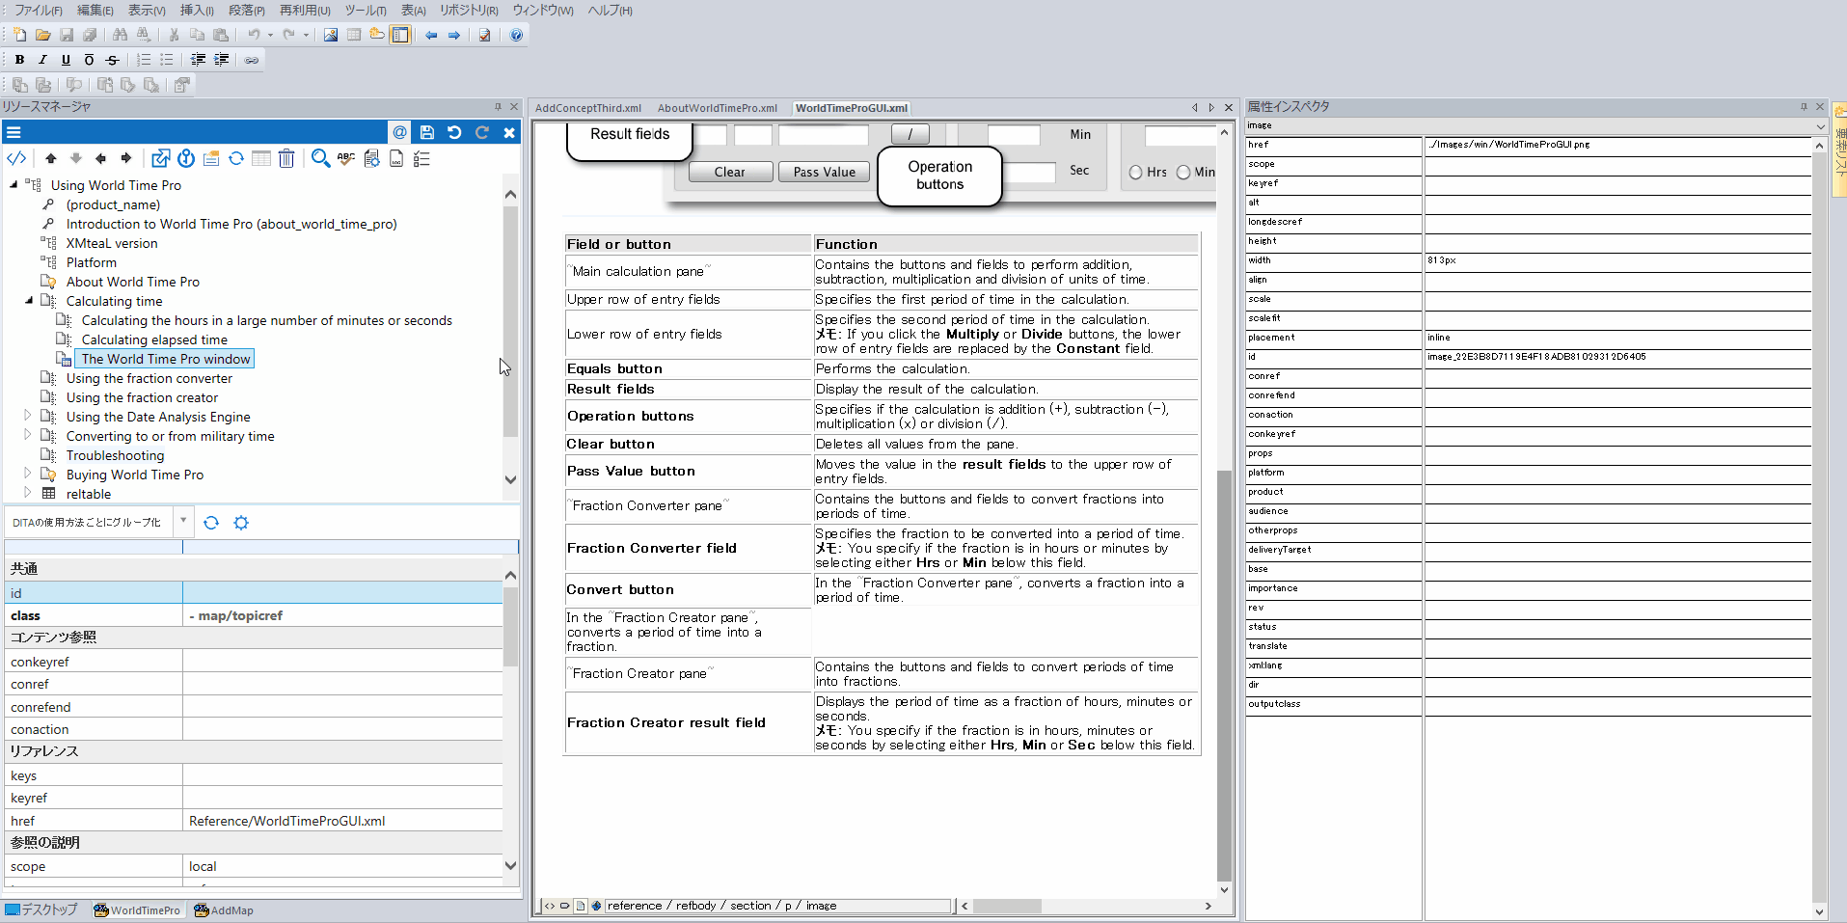
Task: Switch to the AddConceptThird.xml tab
Action: (x=588, y=108)
